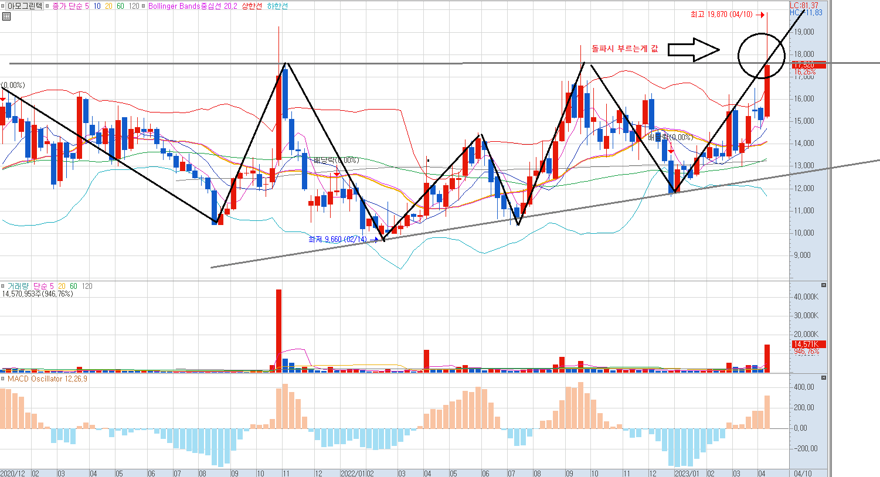
Task: Toggle the square marker before Bollinger Bands
Action: tap(144, 6)
